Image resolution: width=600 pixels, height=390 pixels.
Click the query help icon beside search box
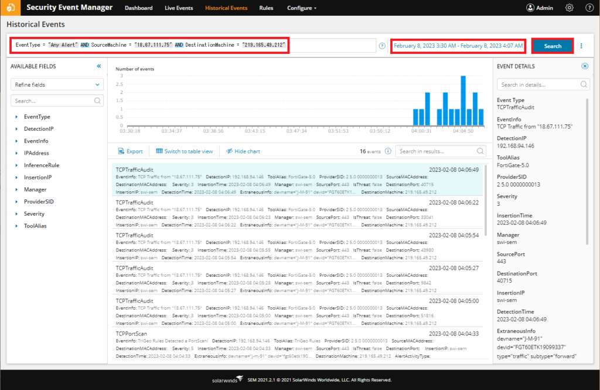pyautogui.click(x=382, y=46)
